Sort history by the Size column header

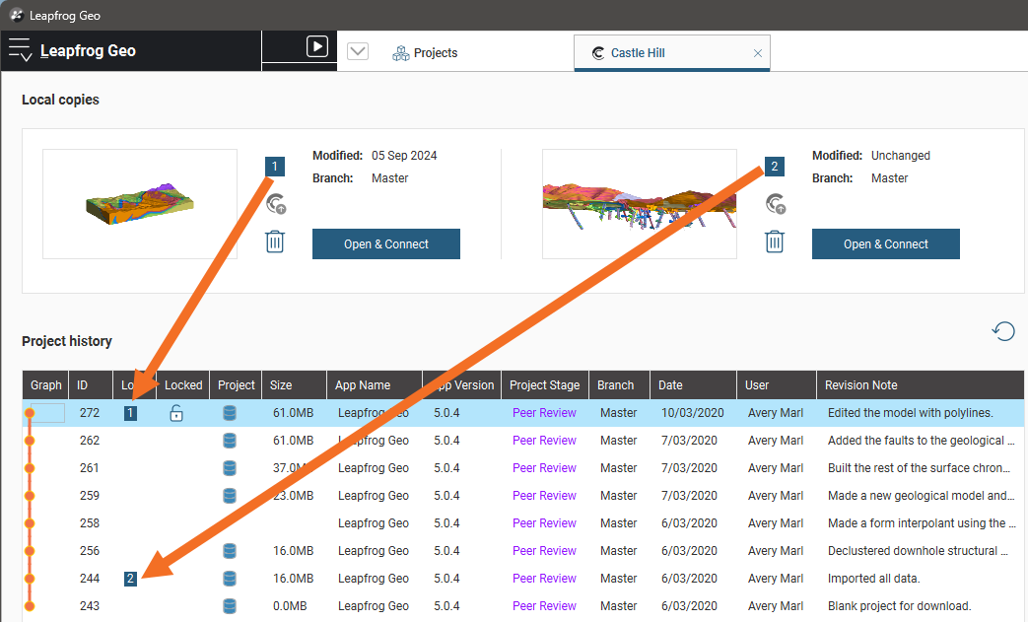[281, 385]
